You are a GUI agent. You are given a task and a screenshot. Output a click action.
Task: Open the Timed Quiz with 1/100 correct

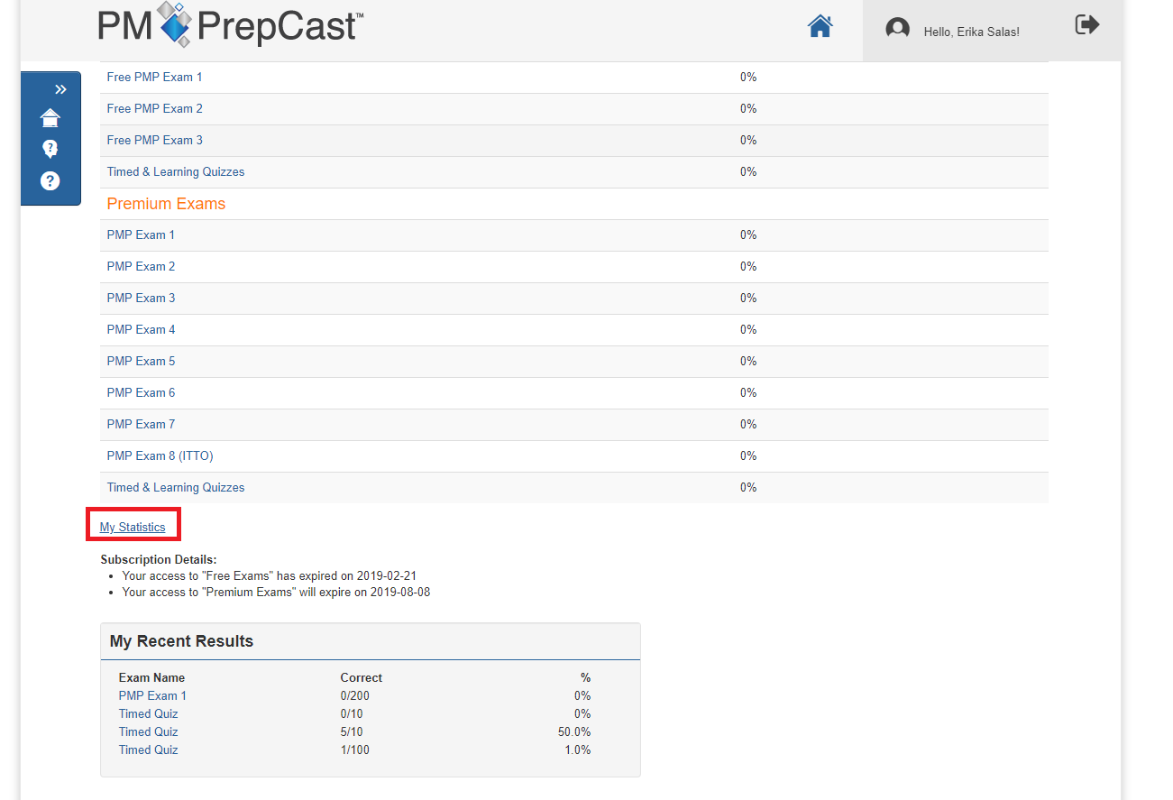pos(148,749)
